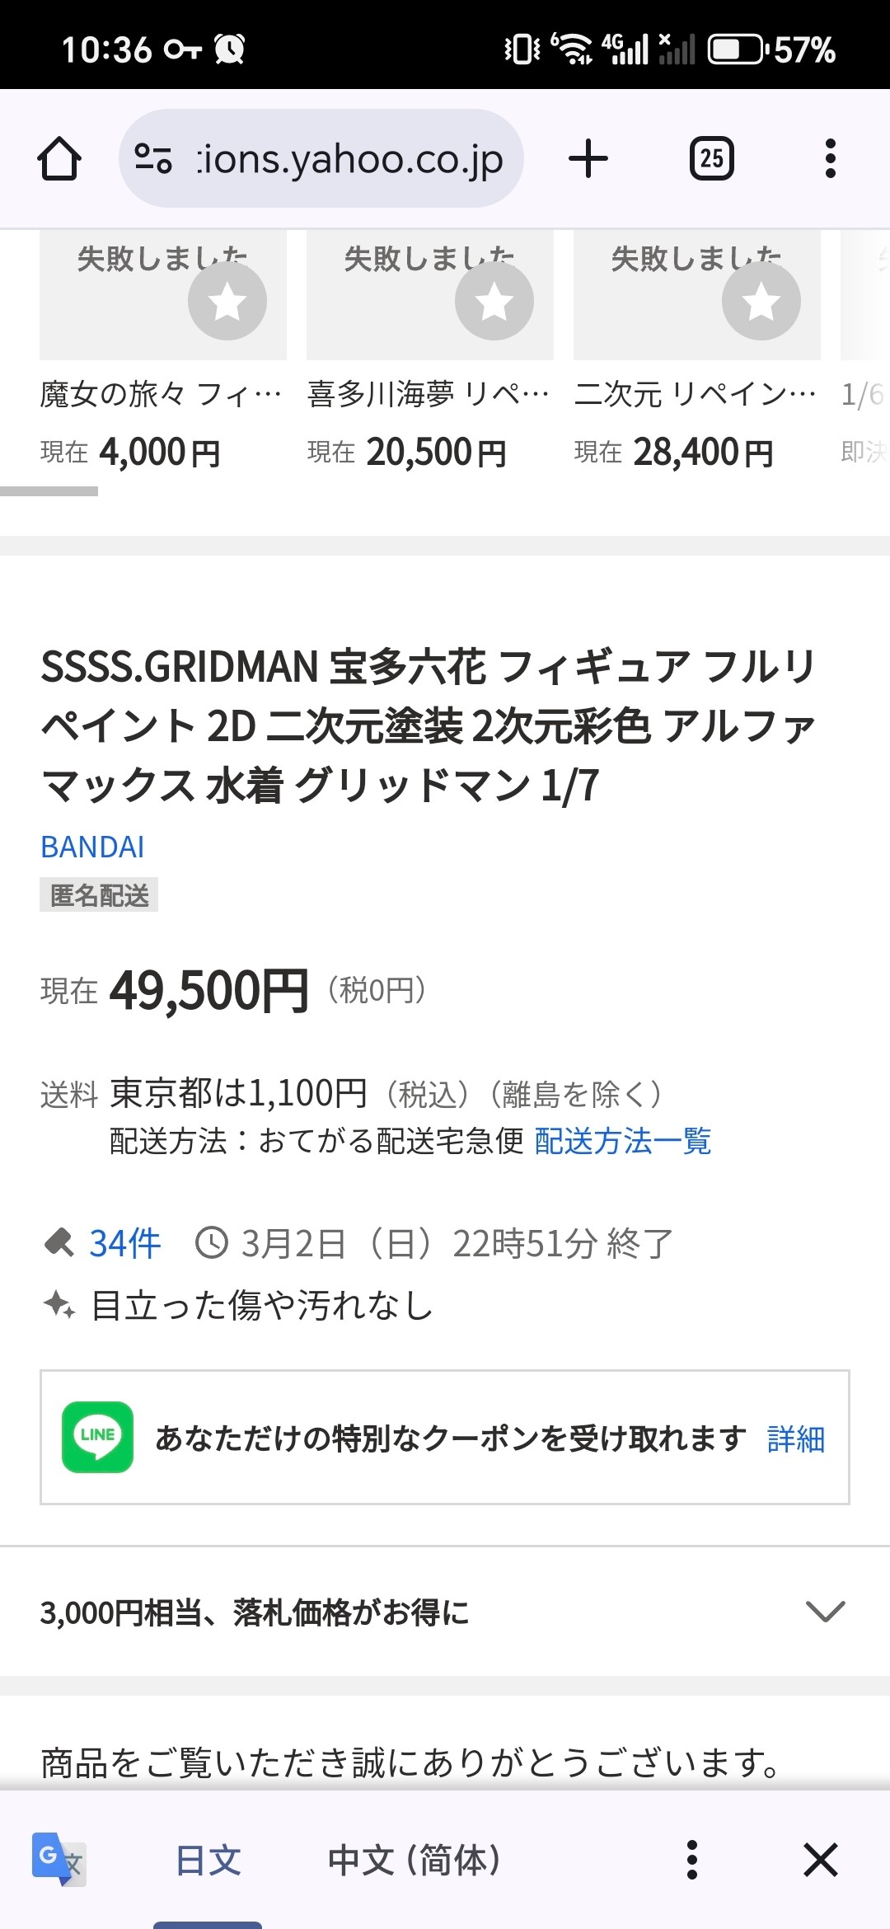The height and width of the screenshot is (1929, 890).
Task: Open the tab switcher showing 25 tabs
Action: (712, 158)
